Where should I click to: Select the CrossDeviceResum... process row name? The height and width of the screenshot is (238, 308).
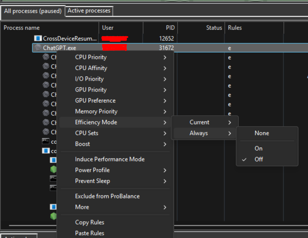70,38
